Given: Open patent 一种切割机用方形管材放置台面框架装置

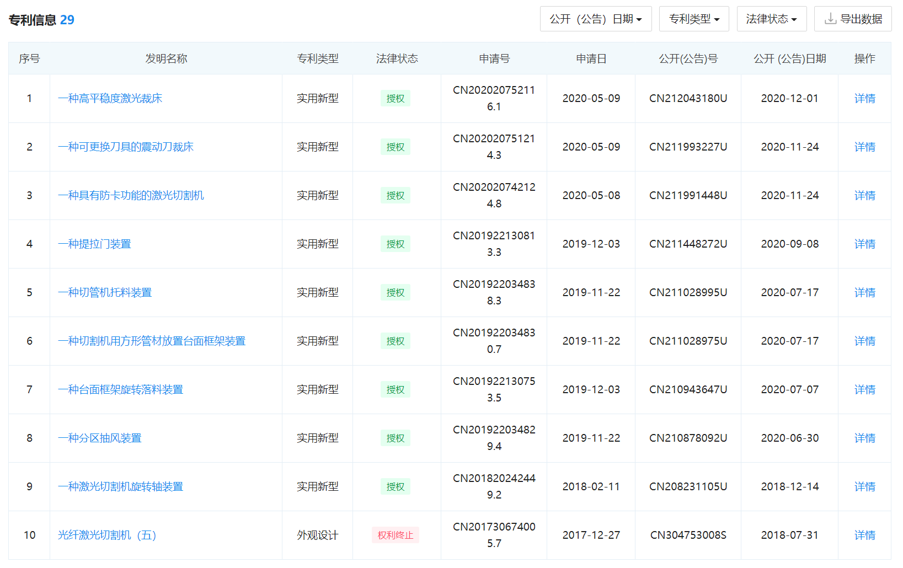Looking at the screenshot, I should tap(152, 341).
